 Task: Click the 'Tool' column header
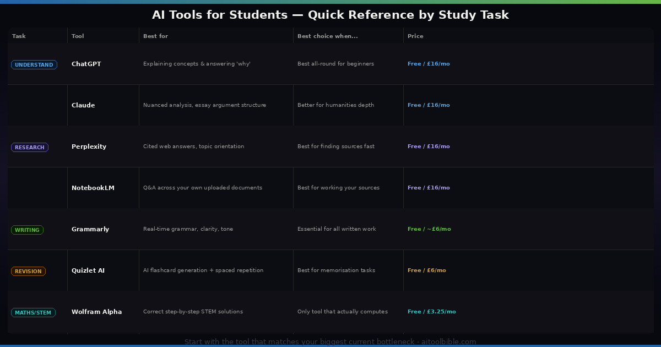point(78,36)
